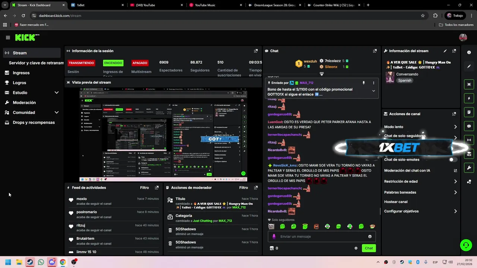The height and width of the screenshot is (268, 477).
Task: Click Filtro in Acciones de moderador
Action: pos(243,188)
